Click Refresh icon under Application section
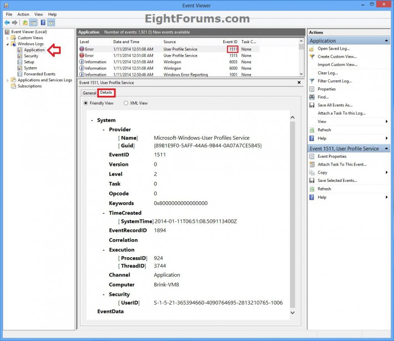This screenshot has height=341, width=394. pyautogui.click(x=312, y=130)
